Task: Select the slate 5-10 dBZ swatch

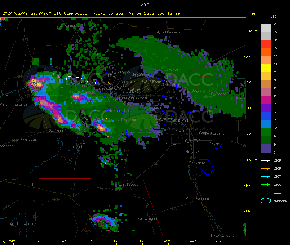Action: click(266, 148)
